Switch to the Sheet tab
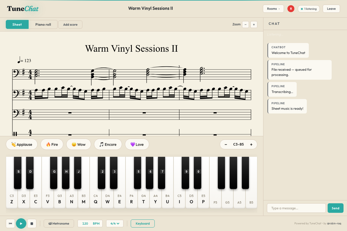347x231 pixels. click(17, 25)
